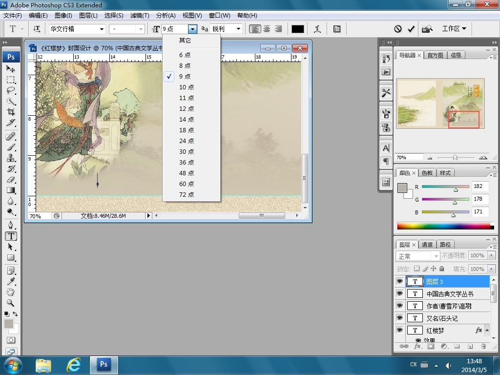Select the Eraser tool
Screen dimensions: 500x375
pos(11,180)
